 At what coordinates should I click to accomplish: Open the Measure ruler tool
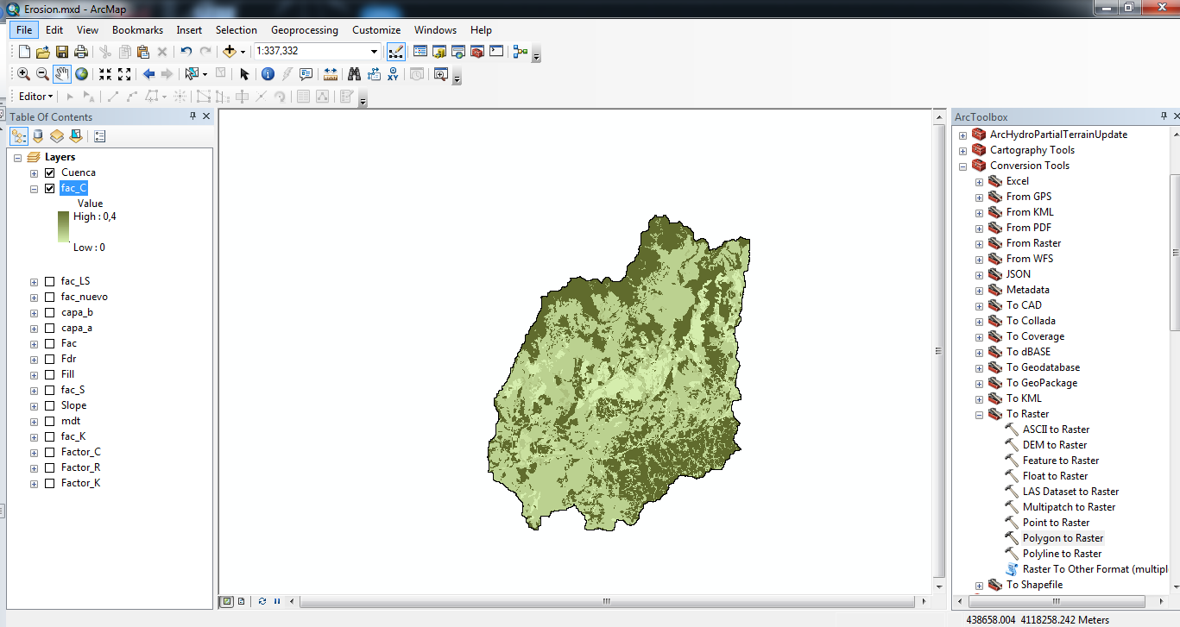330,74
